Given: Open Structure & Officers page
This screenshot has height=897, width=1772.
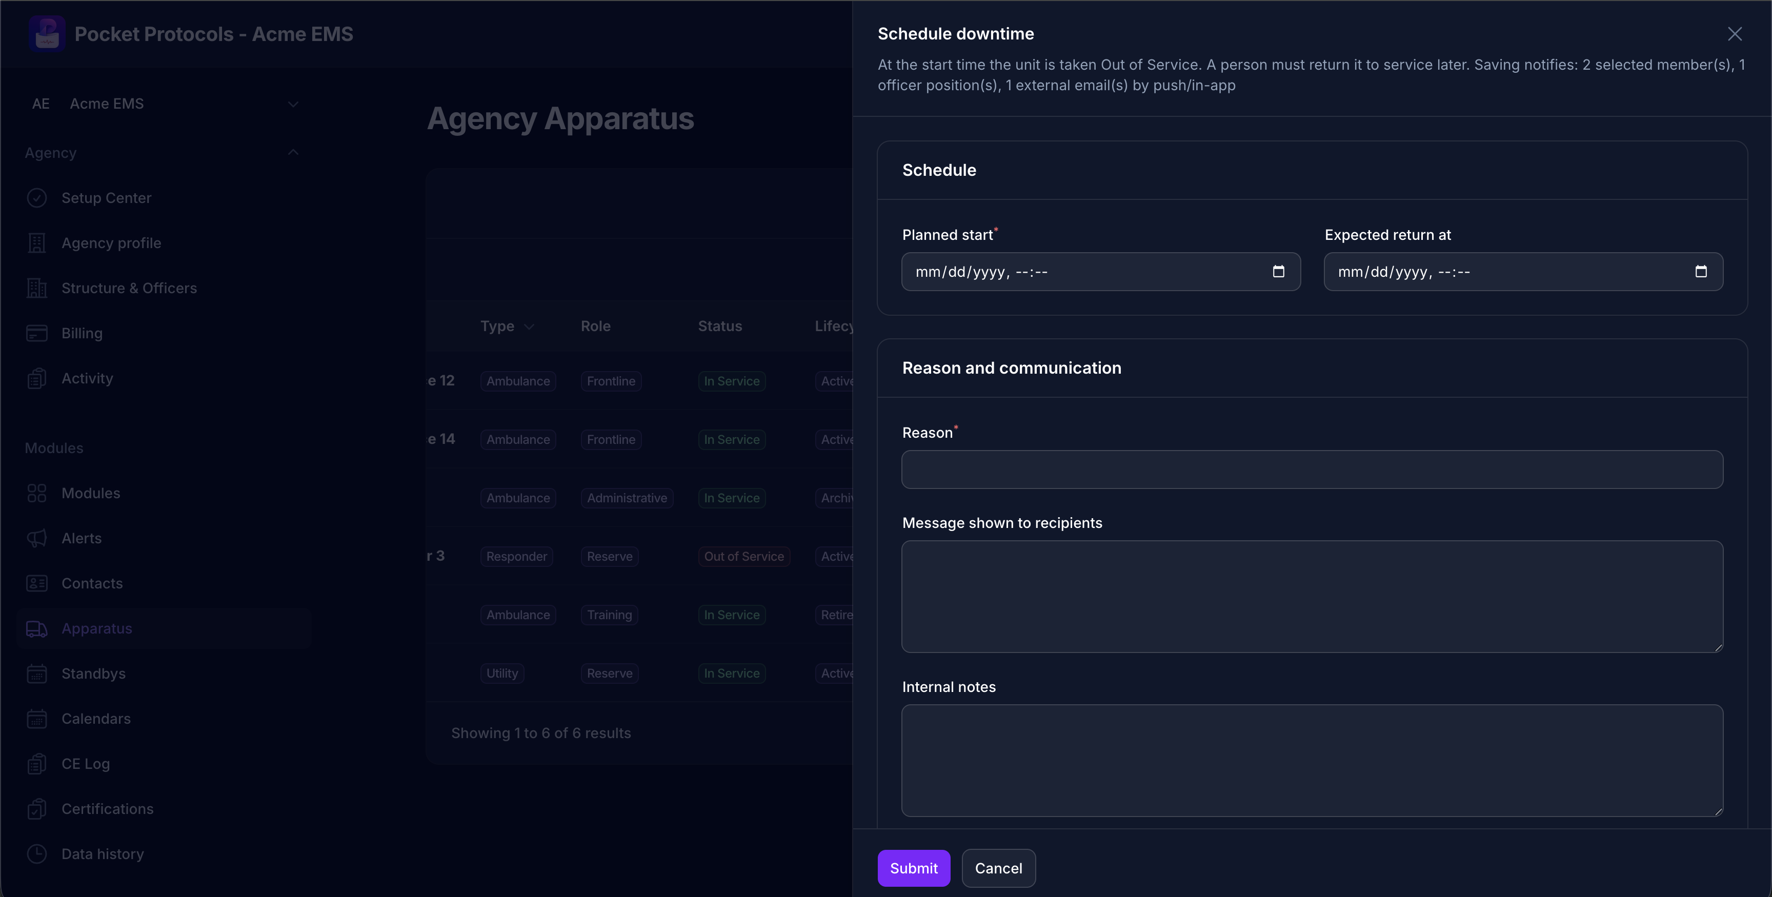Looking at the screenshot, I should (164, 288).
